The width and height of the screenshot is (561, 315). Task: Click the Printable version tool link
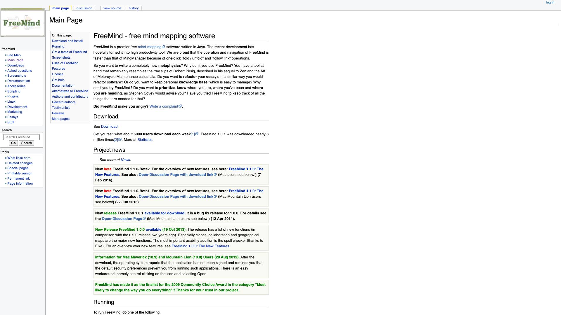(x=20, y=173)
